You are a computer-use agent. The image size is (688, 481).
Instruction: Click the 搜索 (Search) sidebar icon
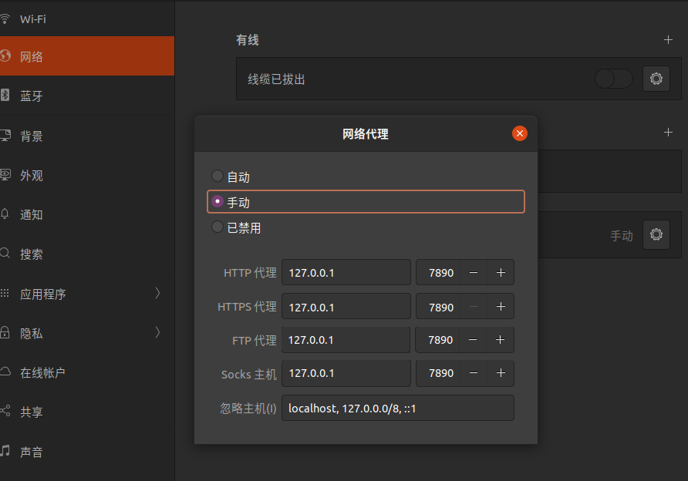[x=9, y=254]
